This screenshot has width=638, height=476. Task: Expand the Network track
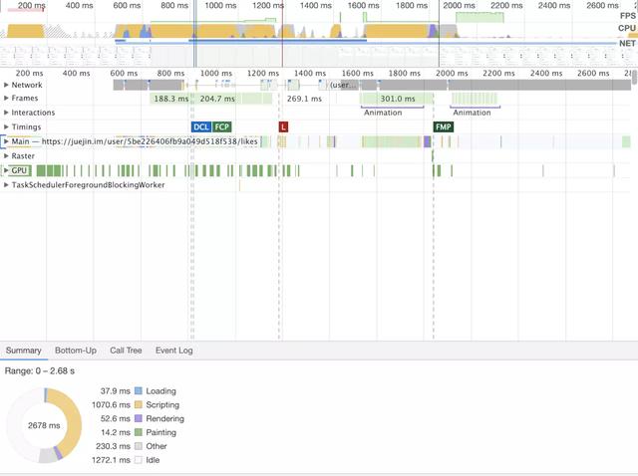[x=6, y=85]
